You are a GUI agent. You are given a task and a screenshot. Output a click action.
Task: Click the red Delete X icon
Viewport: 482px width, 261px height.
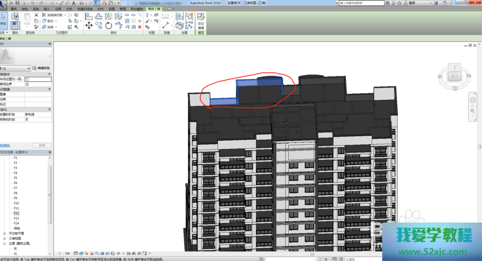coord(140,27)
